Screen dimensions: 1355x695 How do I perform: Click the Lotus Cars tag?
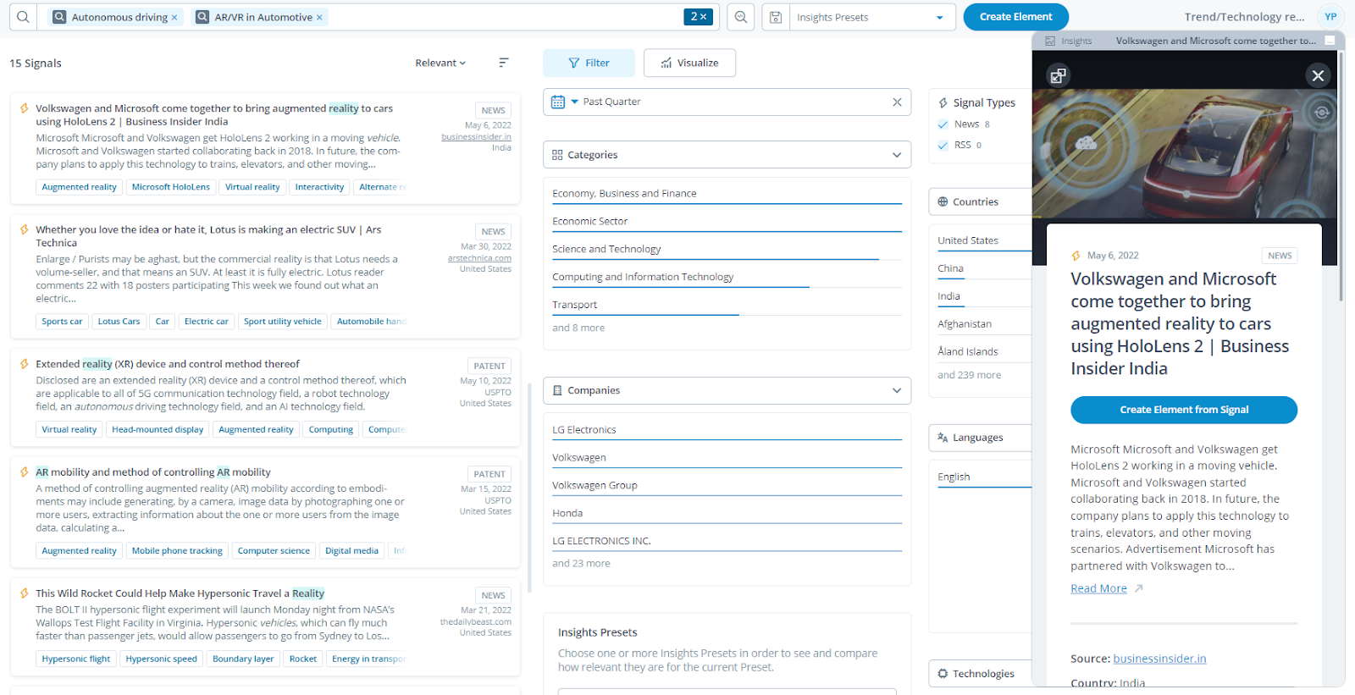point(119,322)
